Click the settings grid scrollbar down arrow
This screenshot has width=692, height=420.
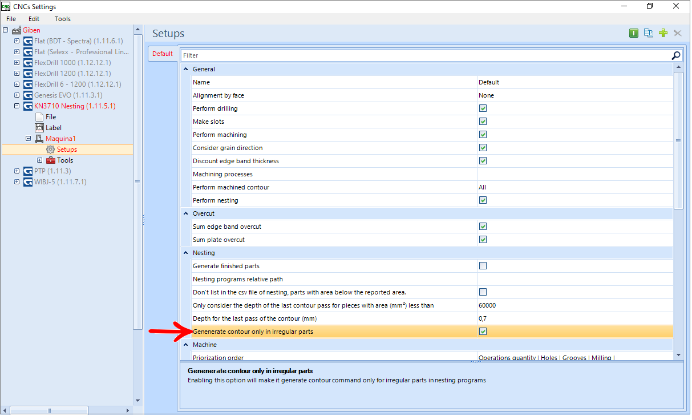pyautogui.click(x=678, y=355)
